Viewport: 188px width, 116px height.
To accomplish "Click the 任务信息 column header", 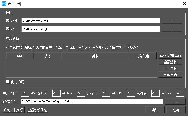I will click(x=143, y=56).
